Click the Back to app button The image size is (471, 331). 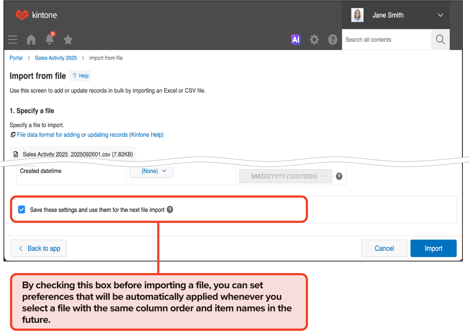[x=39, y=248]
